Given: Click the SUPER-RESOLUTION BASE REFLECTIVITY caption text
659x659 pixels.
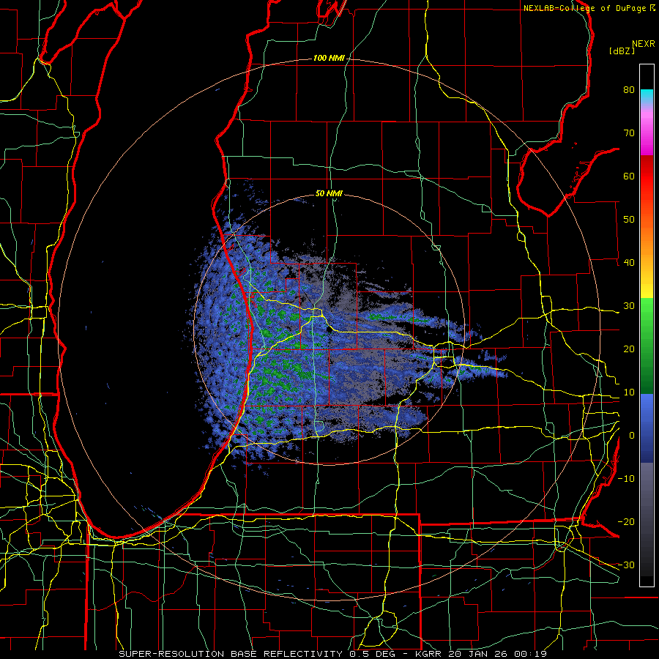Looking at the screenshot, I should pos(231,654).
